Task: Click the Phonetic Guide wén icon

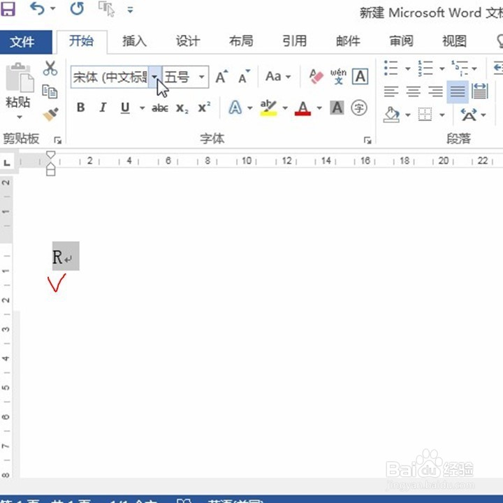Action: pyautogui.click(x=338, y=76)
